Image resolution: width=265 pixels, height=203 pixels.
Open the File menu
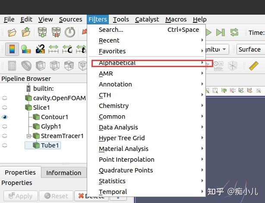pyautogui.click(x=9, y=19)
